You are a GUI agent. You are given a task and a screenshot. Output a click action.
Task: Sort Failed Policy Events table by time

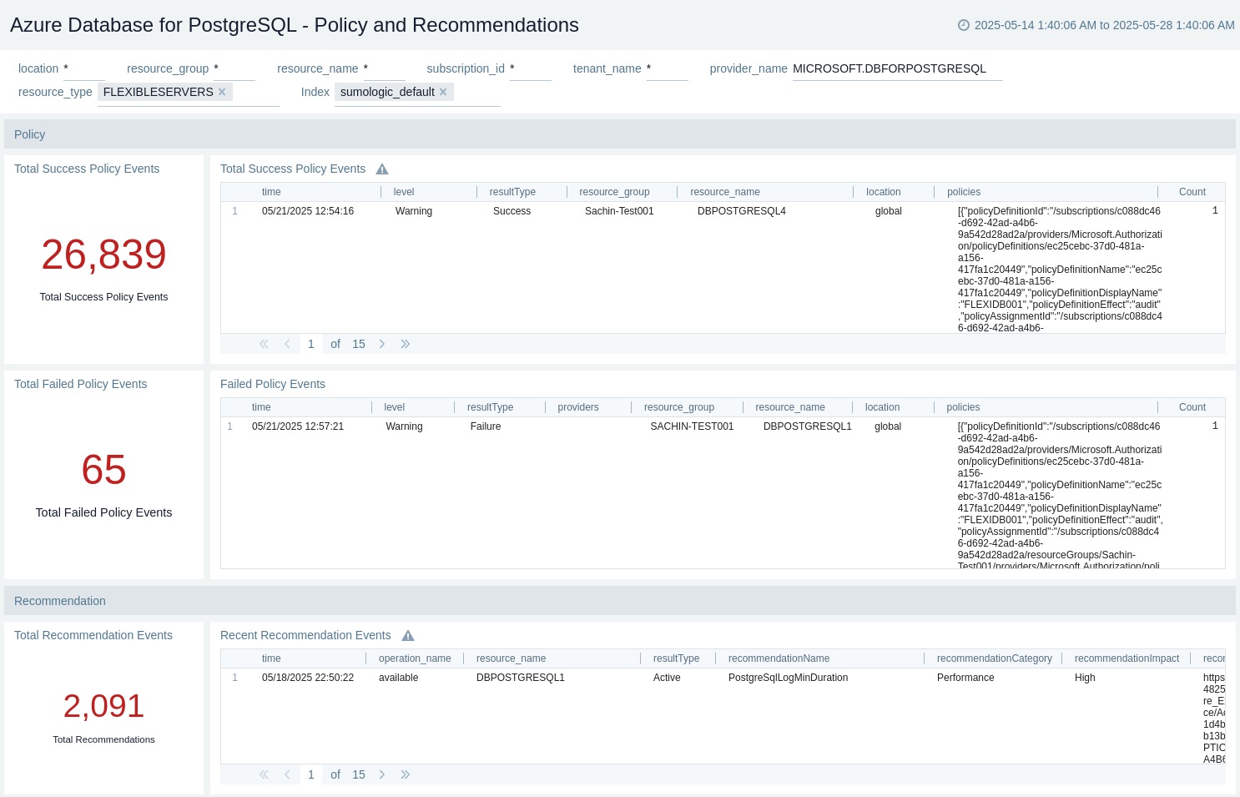pyautogui.click(x=261, y=407)
